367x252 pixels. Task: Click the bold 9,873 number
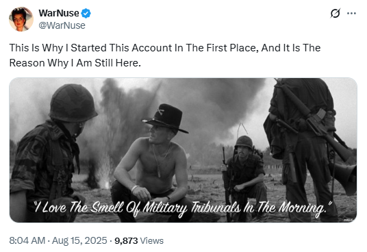pos(126,240)
